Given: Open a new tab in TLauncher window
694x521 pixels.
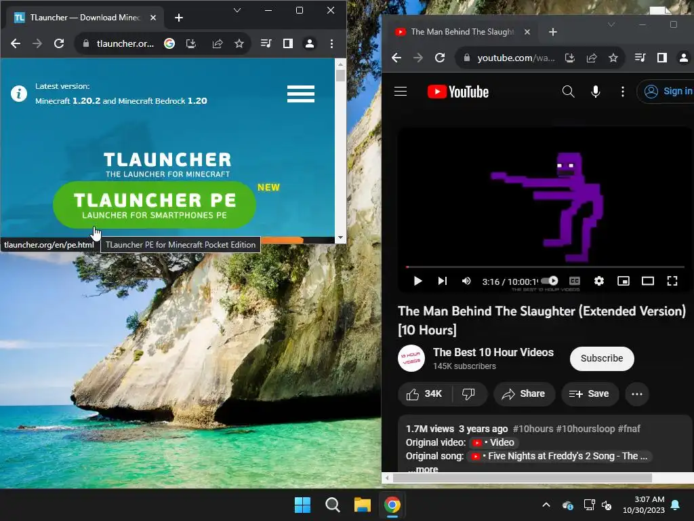Looking at the screenshot, I should tap(179, 18).
